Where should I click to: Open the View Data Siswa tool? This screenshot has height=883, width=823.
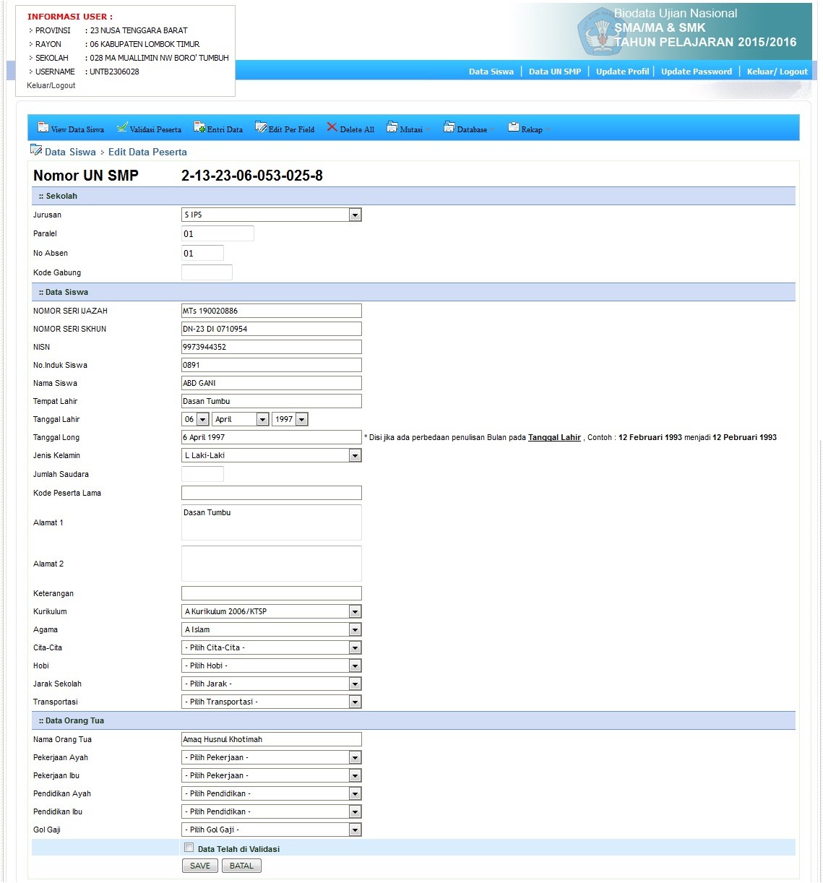(x=70, y=127)
